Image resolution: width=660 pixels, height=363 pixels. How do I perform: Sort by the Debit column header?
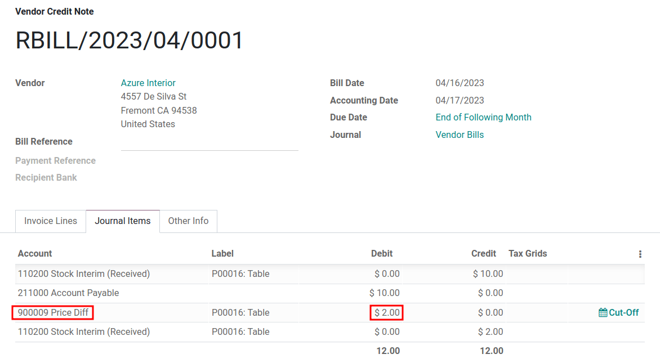point(382,254)
